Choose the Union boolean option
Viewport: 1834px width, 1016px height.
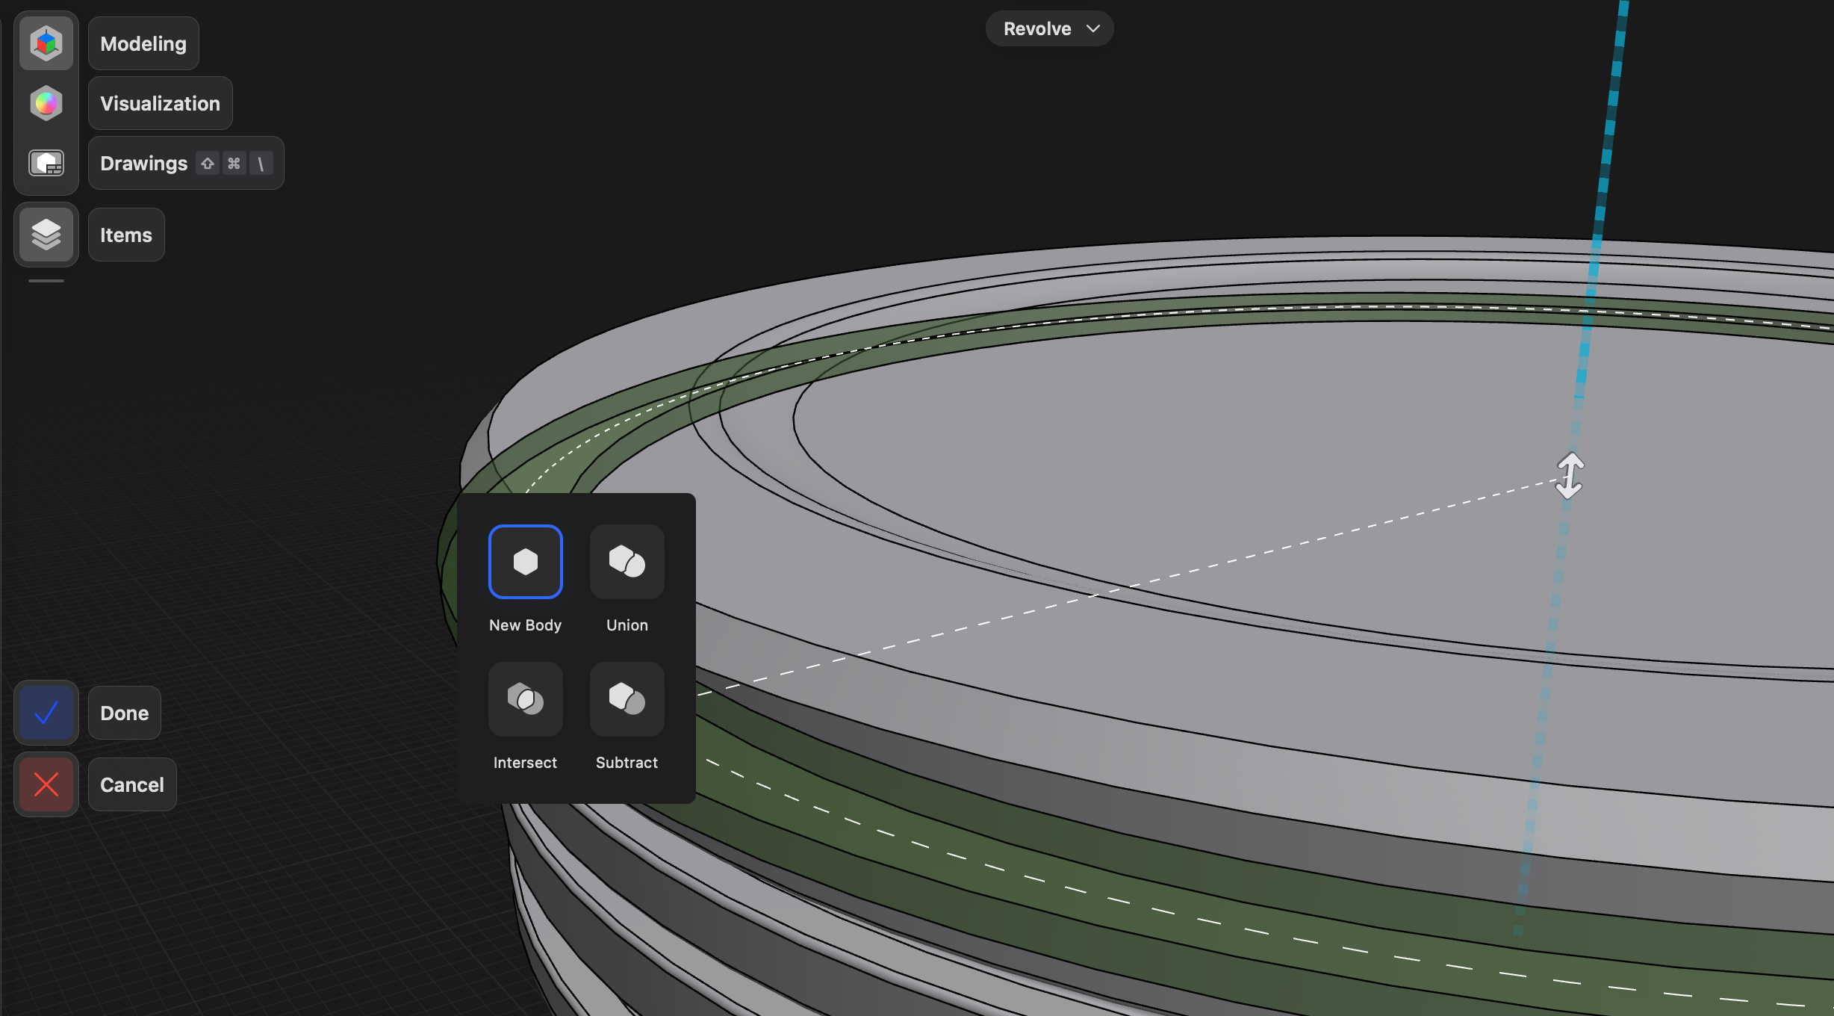click(627, 562)
